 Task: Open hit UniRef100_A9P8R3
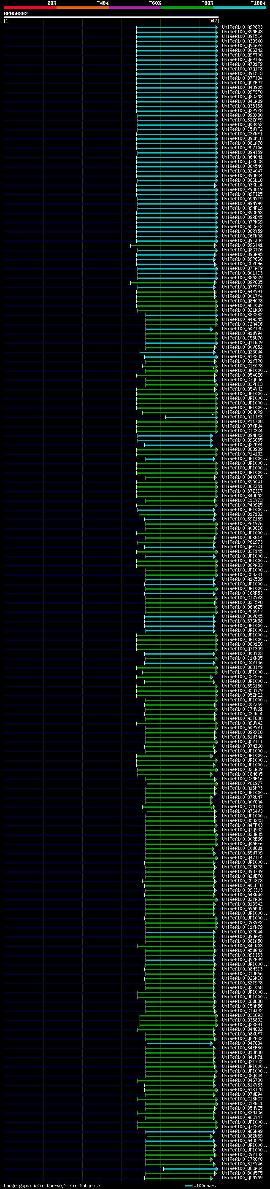point(242,27)
